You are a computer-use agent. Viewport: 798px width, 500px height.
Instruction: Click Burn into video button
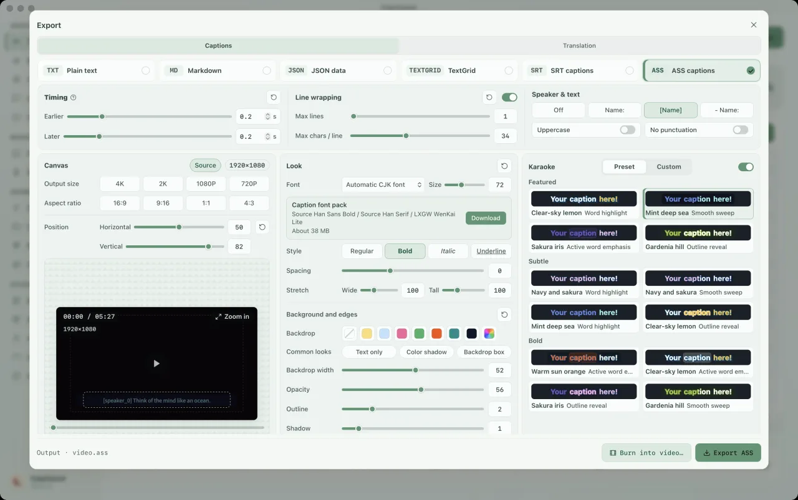647,453
